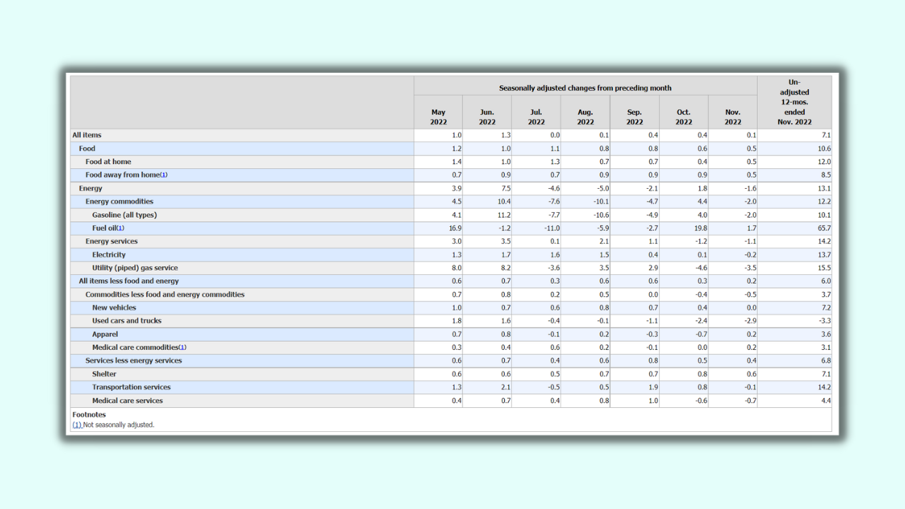
Task: Click the 'May 2022' column header
Action: [438, 117]
